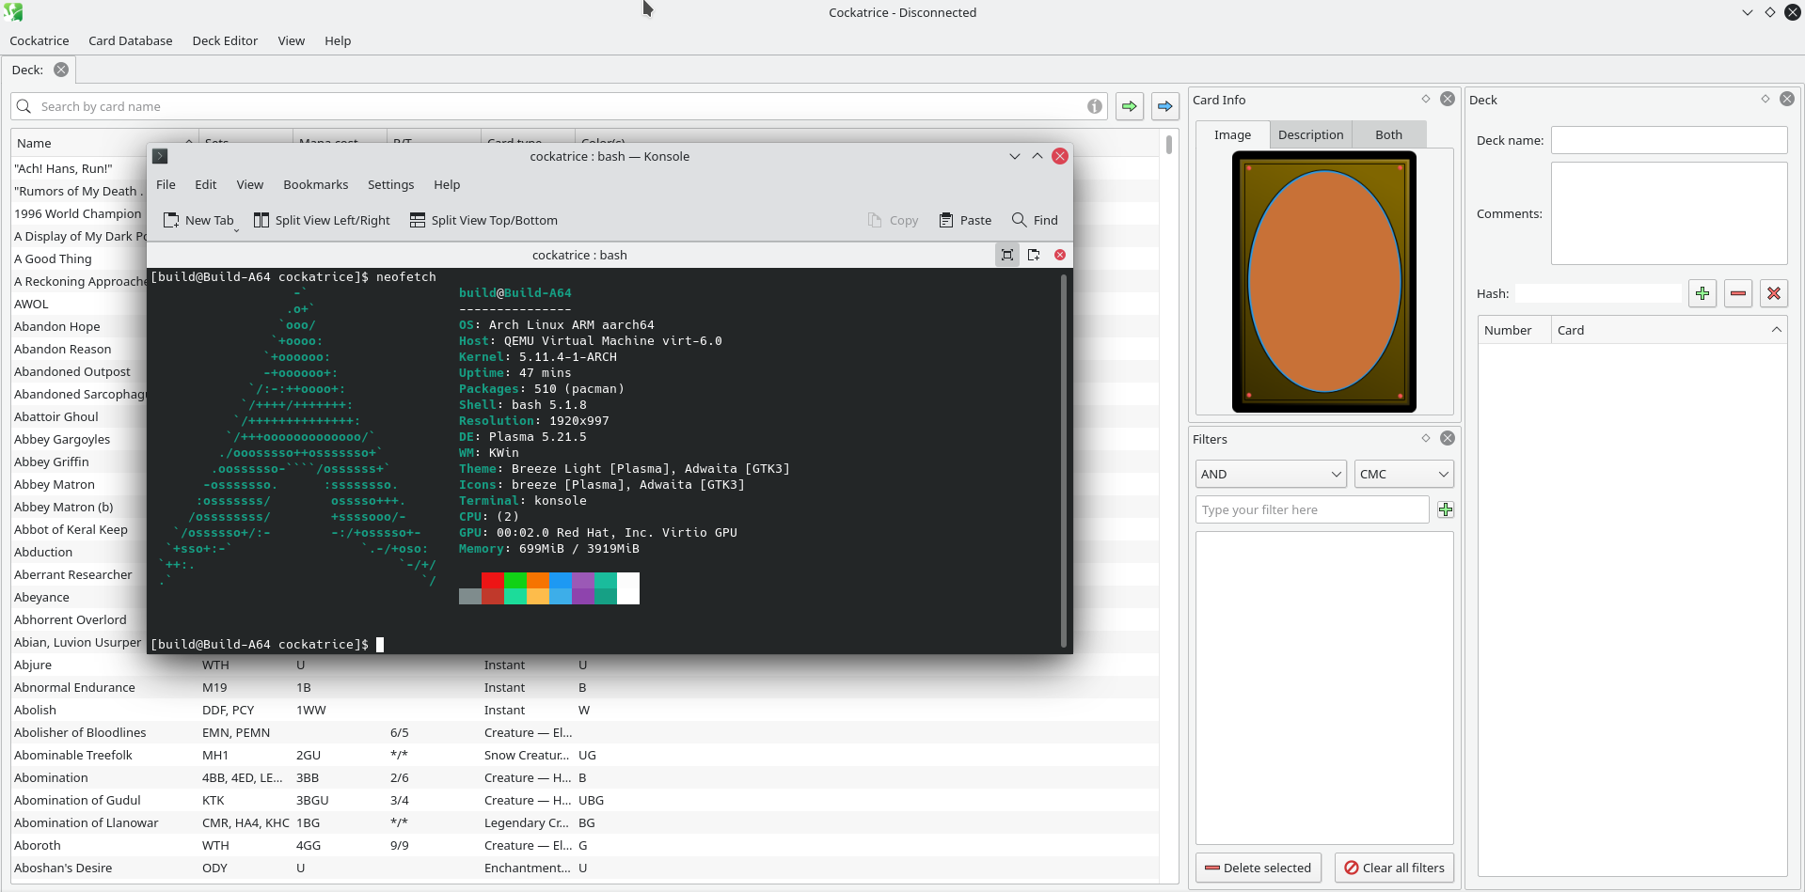Switch to Description tab in Card Info
1805x892 pixels.
pyautogui.click(x=1311, y=134)
